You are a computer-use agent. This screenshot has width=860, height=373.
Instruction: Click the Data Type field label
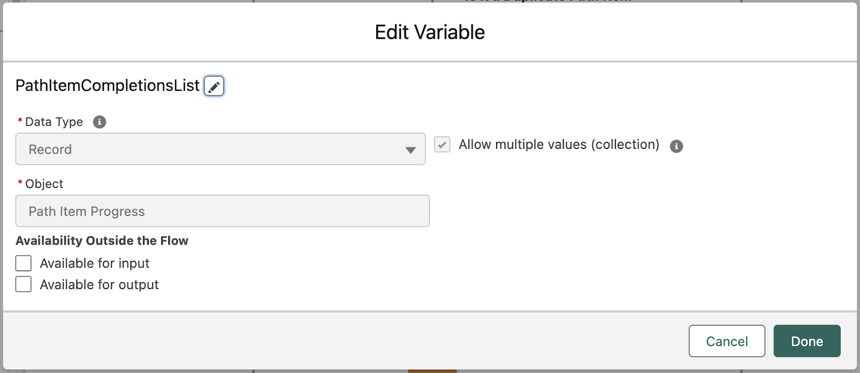click(x=54, y=122)
